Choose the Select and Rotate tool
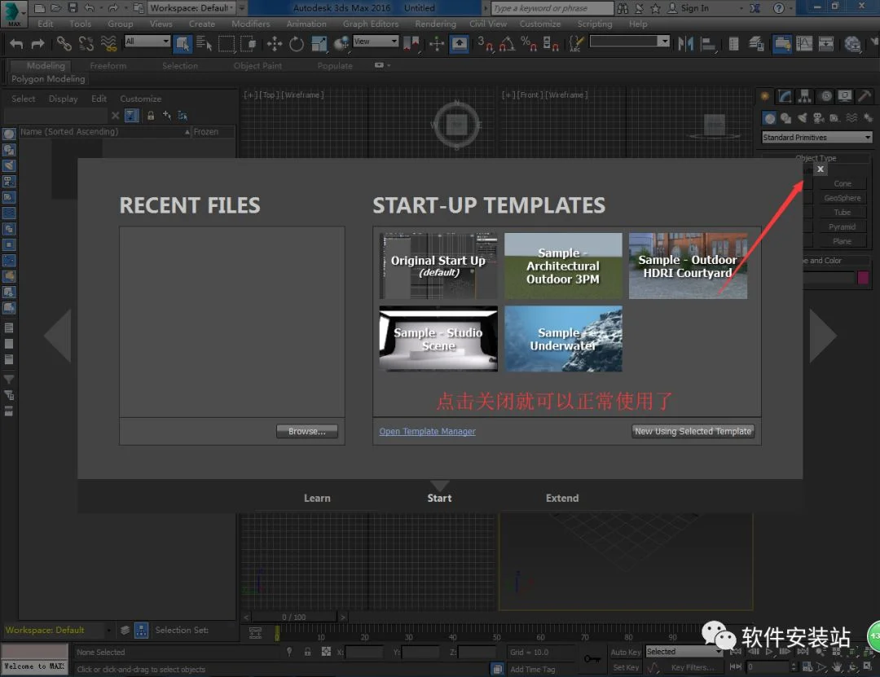Screen dimensions: 880x677 pos(297,43)
